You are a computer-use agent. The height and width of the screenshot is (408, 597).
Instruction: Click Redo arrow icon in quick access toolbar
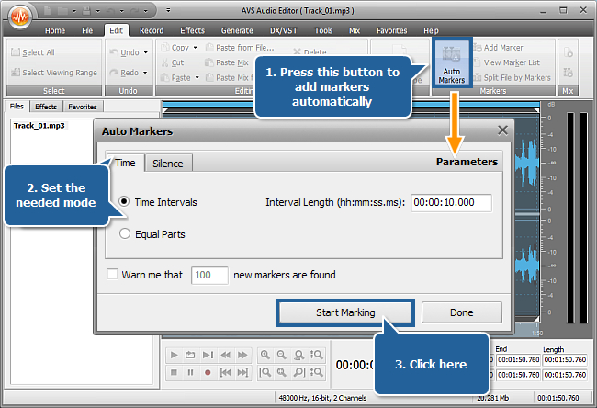(x=134, y=11)
